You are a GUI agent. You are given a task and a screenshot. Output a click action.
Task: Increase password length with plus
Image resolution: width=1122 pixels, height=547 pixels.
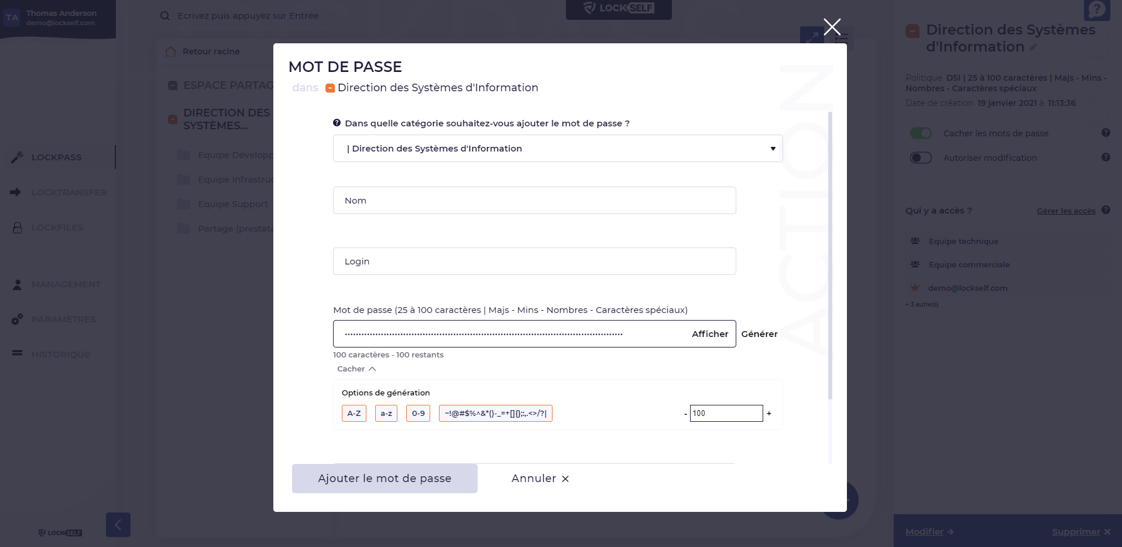pyautogui.click(x=769, y=414)
